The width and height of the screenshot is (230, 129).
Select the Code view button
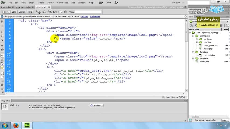point(6,12)
